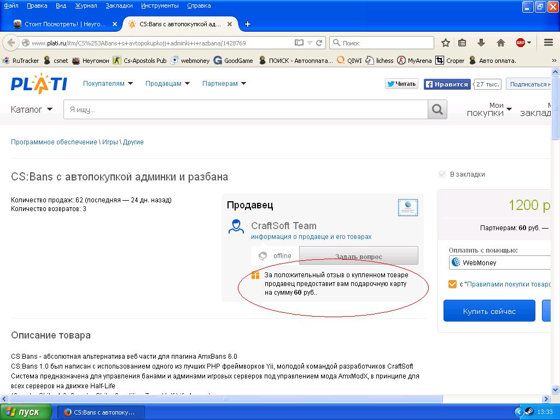Image resolution: width=560 pixels, height=420 pixels.
Task: Click the 'Купить сейчас' button
Action: tap(489, 311)
